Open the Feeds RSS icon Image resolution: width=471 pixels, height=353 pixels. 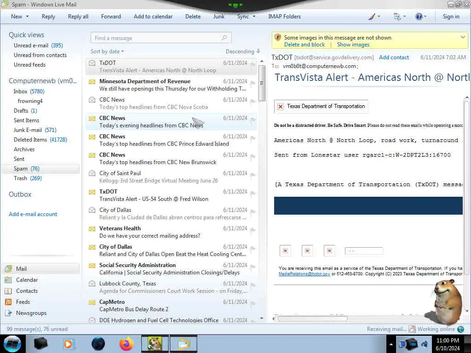[8, 302]
